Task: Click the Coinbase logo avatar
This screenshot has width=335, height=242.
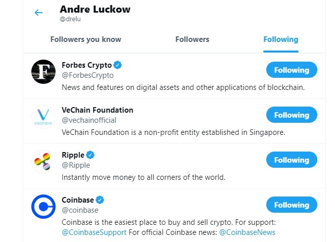Action: click(43, 206)
